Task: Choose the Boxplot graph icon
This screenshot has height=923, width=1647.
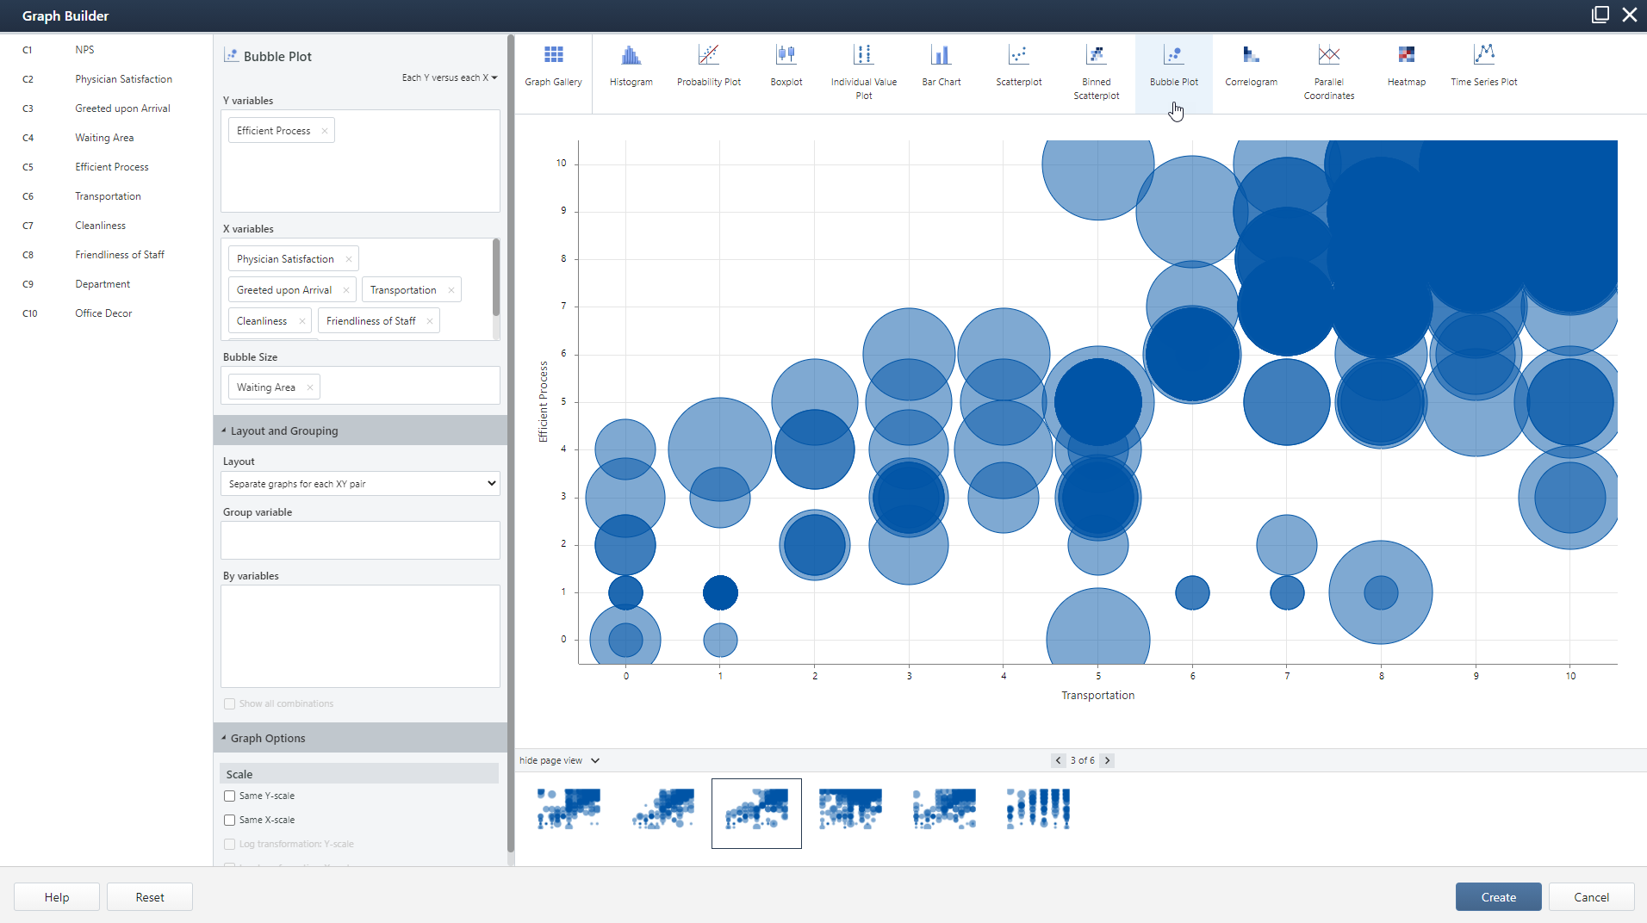Action: coord(786,66)
